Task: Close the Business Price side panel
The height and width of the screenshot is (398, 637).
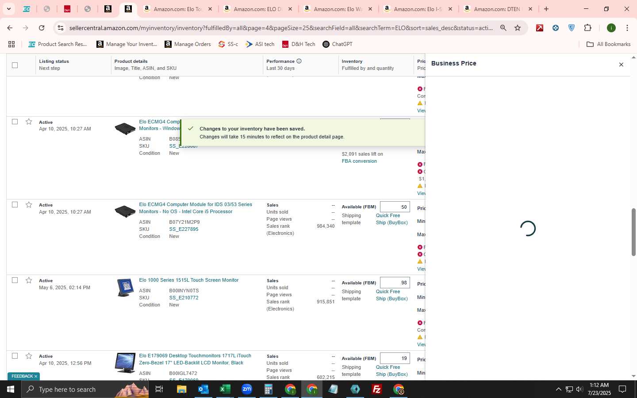Action: click(621, 65)
